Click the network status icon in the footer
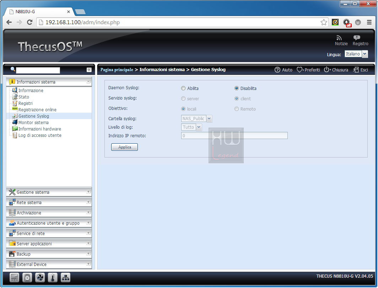Image resolution: width=378 pixels, height=288 pixels. tap(65, 278)
